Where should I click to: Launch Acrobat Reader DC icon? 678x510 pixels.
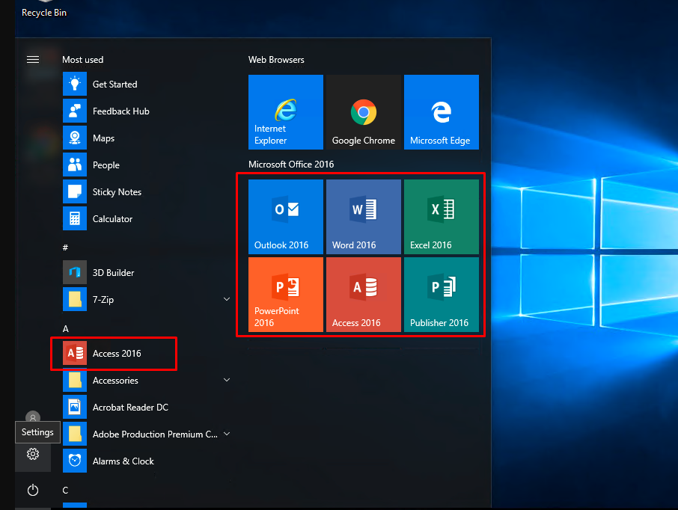[x=74, y=407]
